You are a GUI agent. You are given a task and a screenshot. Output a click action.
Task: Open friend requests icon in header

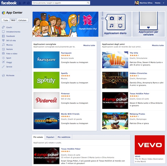20,3
